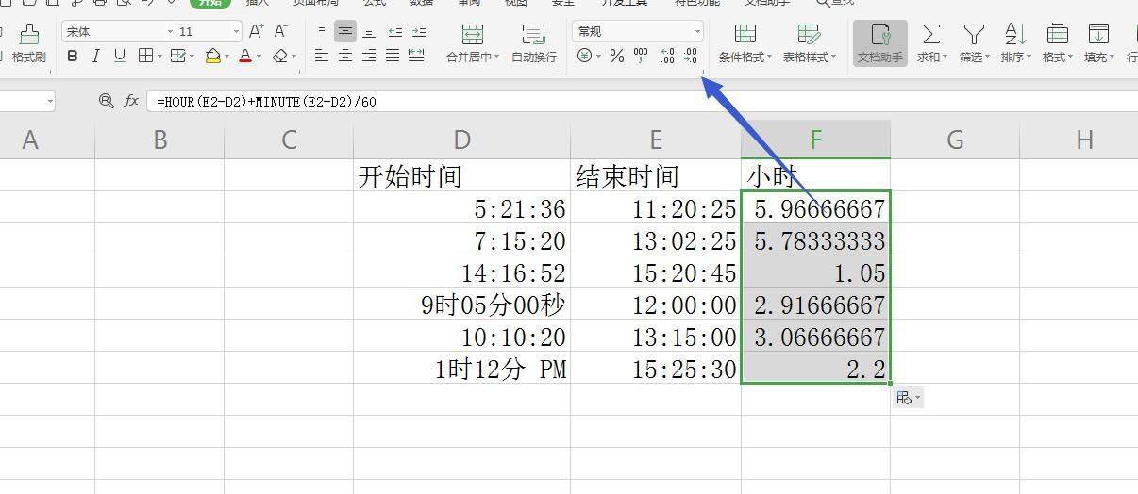This screenshot has width=1138, height=494.
Task: Select cell containing 15:25:30
Action: point(656,368)
